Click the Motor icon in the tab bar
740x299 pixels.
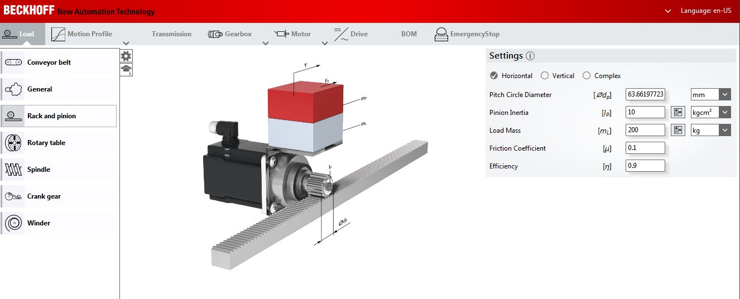(282, 34)
